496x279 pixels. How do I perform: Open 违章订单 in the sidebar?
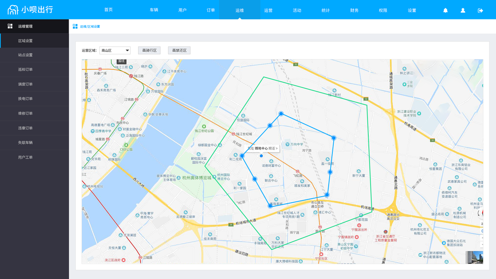pyautogui.click(x=34, y=128)
